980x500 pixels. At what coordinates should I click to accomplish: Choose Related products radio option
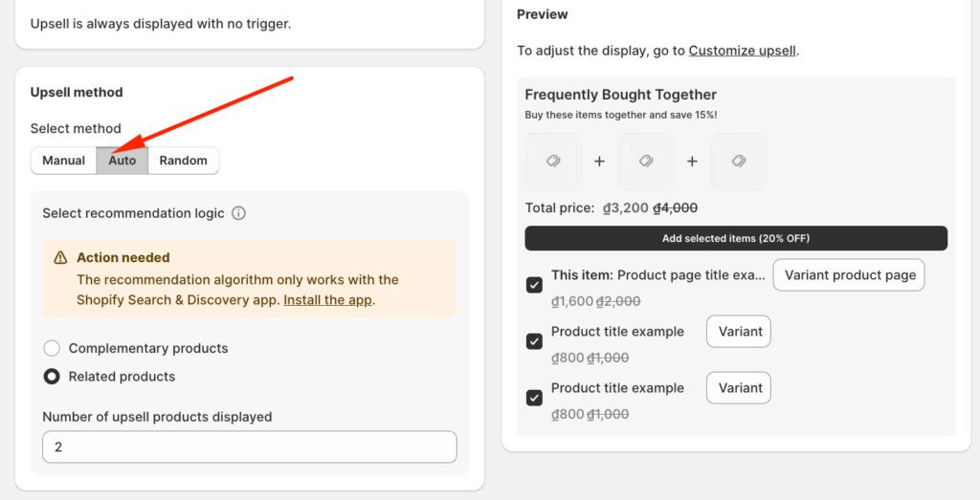pos(52,377)
